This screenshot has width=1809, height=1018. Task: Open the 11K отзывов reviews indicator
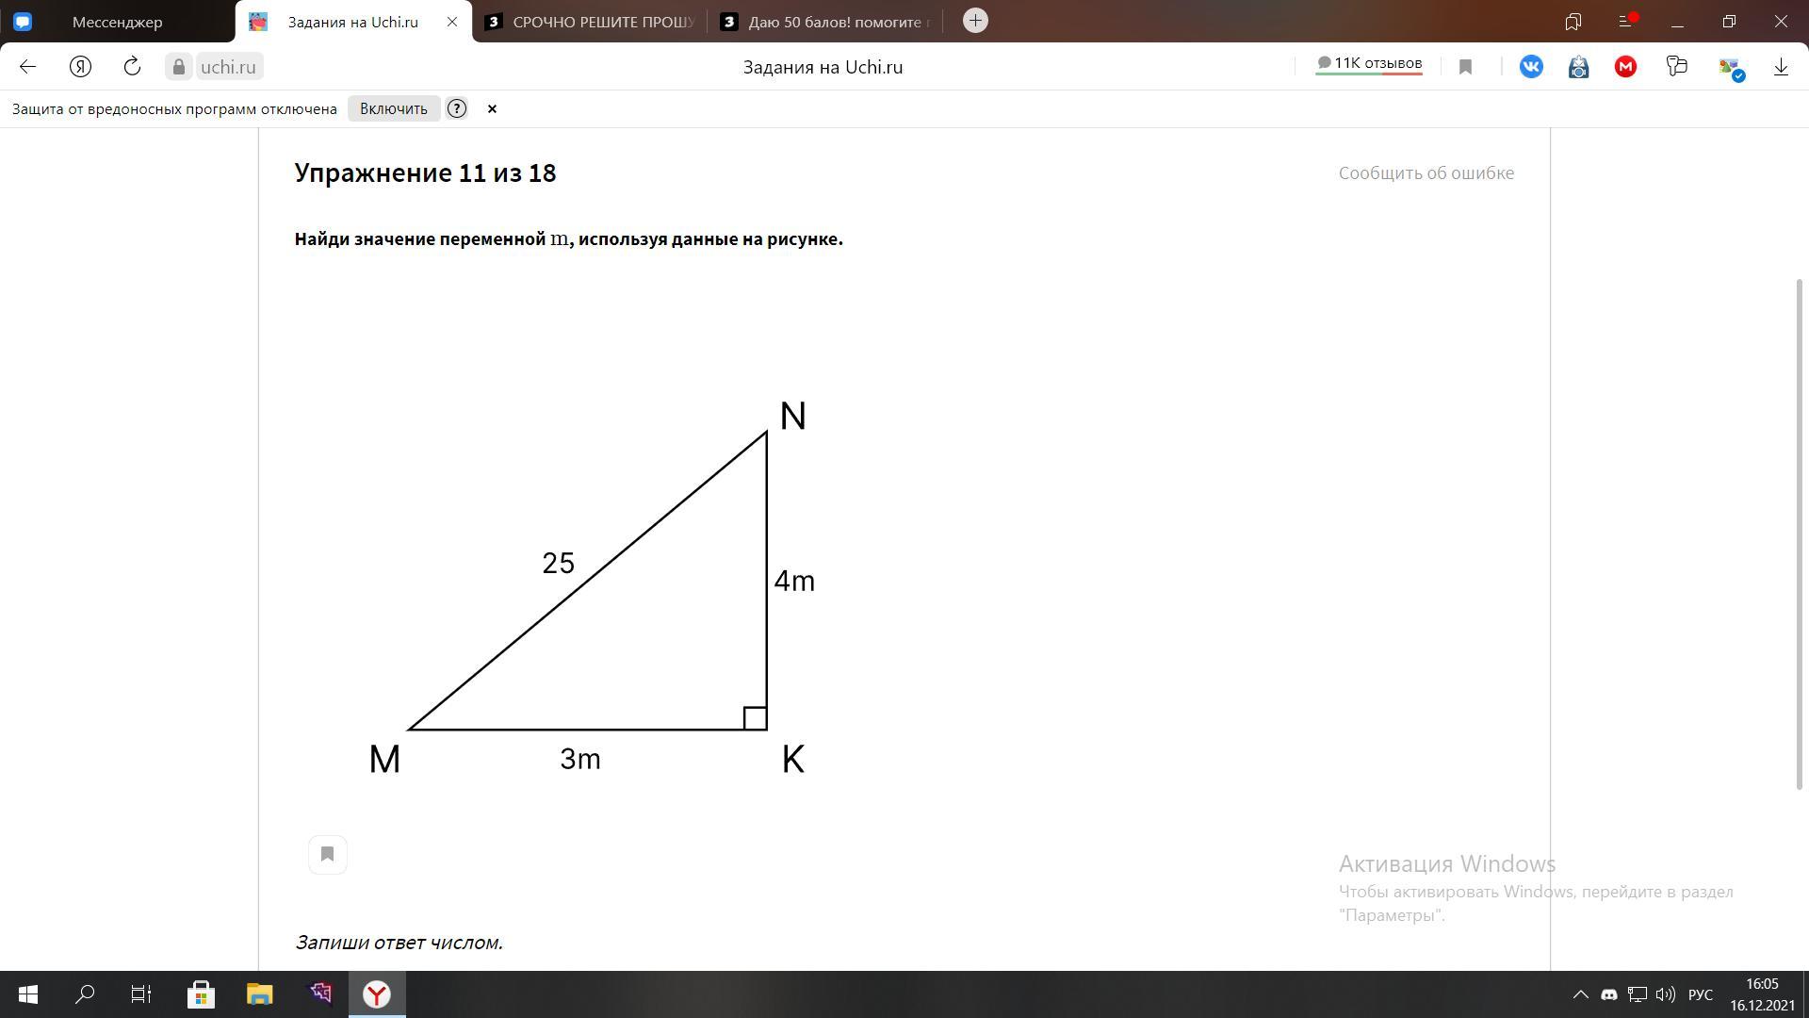(x=1369, y=64)
